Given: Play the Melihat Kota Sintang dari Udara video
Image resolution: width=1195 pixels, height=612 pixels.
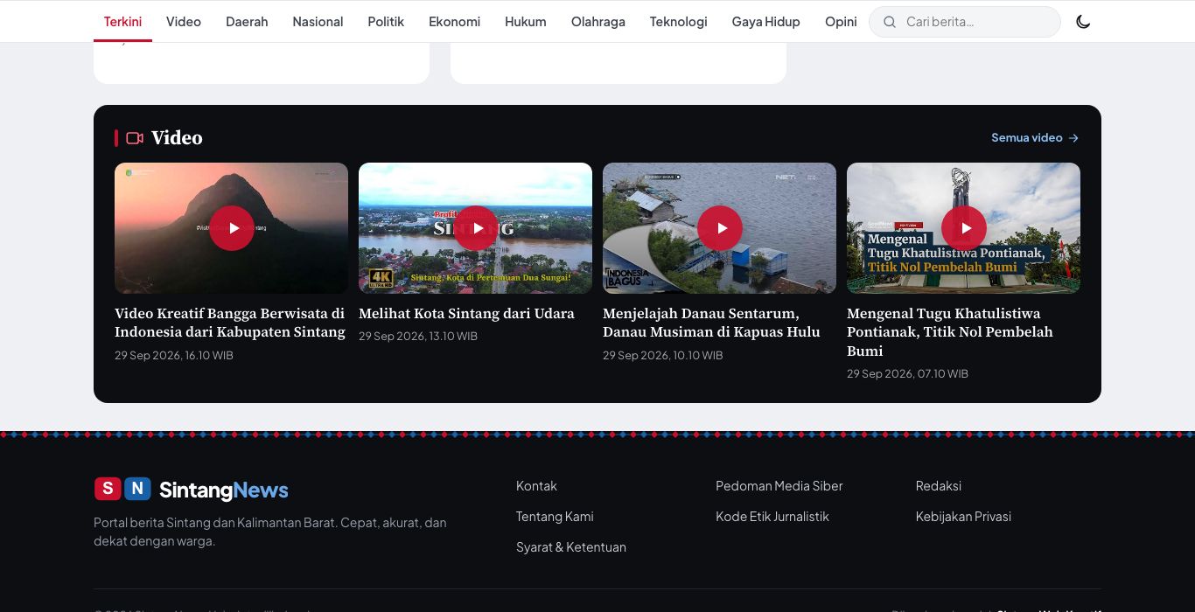Looking at the screenshot, I should pyautogui.click(x=476, y=228).
